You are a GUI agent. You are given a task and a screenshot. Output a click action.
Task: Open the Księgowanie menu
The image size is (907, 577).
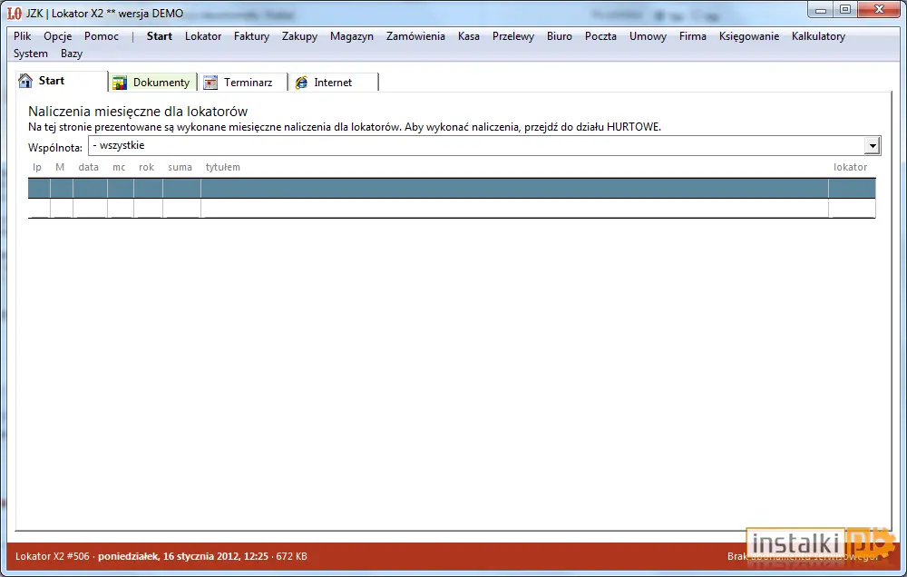(x=749, y=36)
